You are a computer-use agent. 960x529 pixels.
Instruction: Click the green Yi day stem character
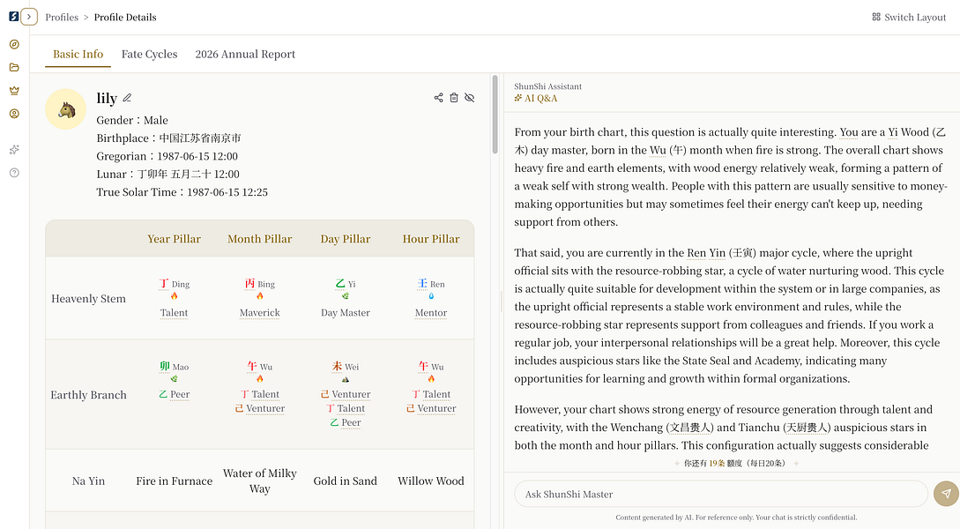coord(340,284)
